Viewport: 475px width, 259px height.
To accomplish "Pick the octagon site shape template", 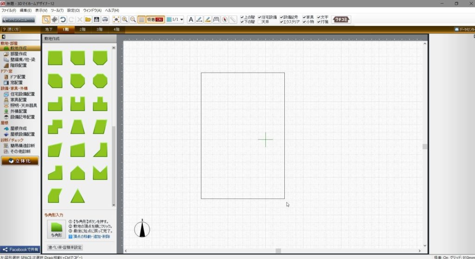I will point(100,81).
